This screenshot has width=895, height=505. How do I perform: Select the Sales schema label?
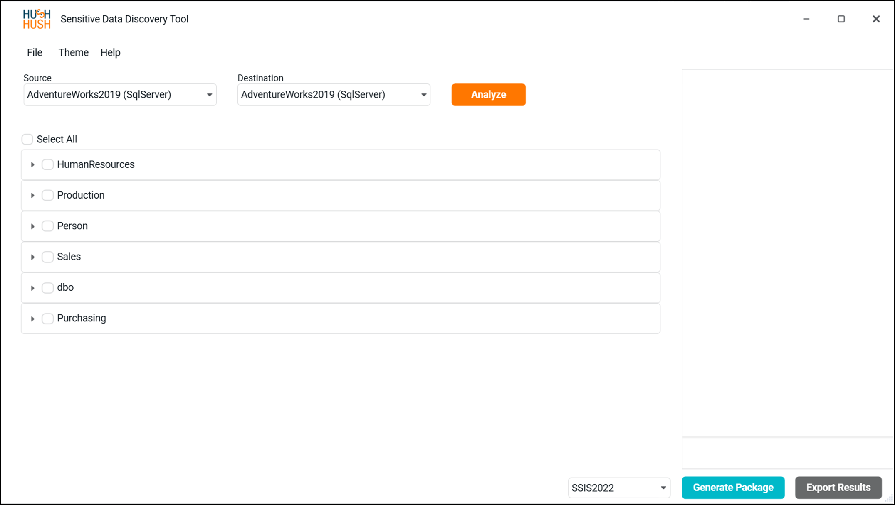(x=69, y=257)
